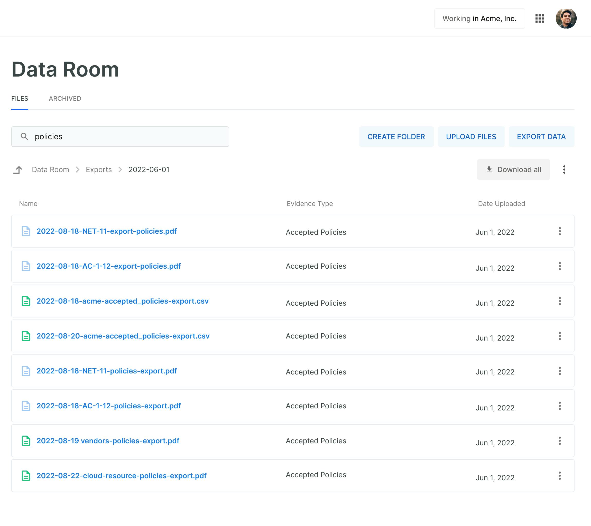This screenshot has width=591, height=526.
Task: Click the search magnifier icon
Action: point(25,136)
